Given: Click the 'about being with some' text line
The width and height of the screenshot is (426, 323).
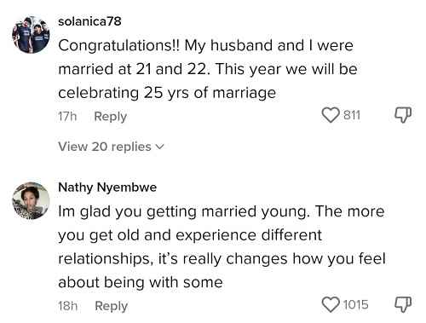Looking at the screenshot, I should [141, 282].
